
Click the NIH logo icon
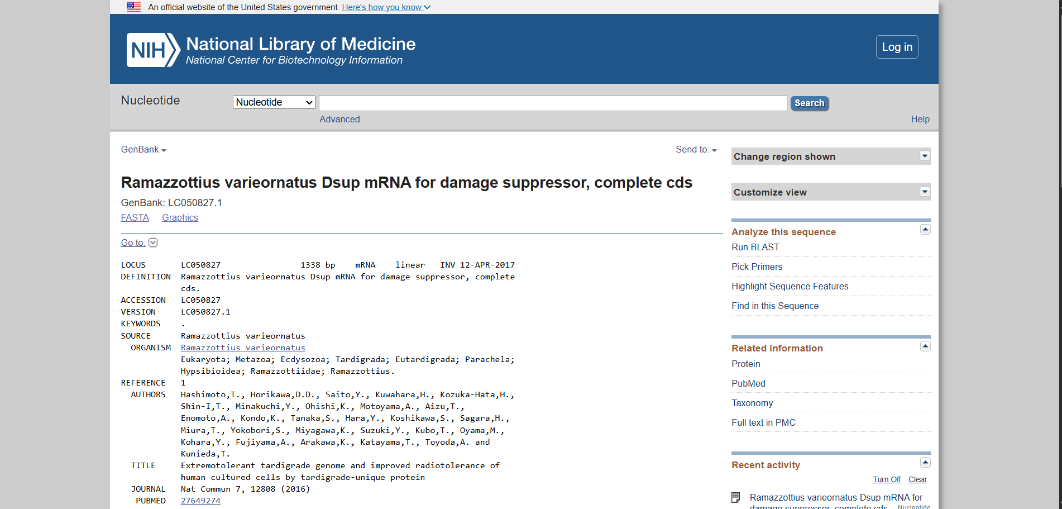tap(153, 50)
